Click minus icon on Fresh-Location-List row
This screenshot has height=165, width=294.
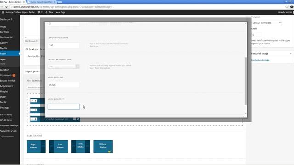pyautogui.click(x=32, y=119)
